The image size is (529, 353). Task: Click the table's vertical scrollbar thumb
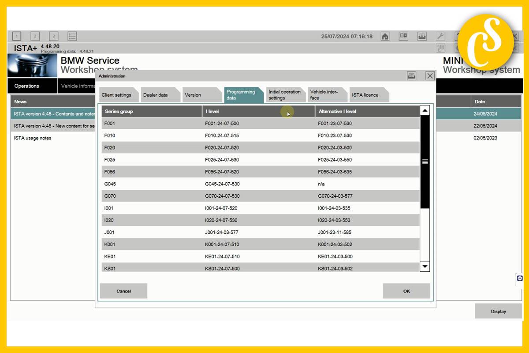(425, 162)
